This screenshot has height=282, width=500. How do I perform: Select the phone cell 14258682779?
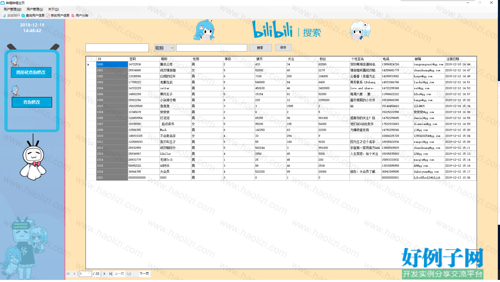click(x=397, y=70)
